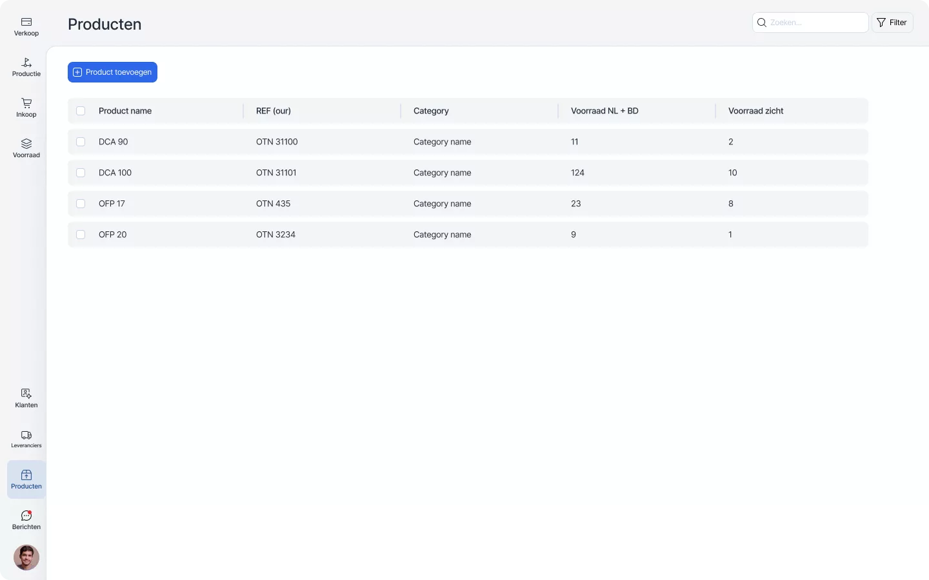Click reference OTN 31100
Viewport: 929px width, 580px height.
click(x=277, y=142)
